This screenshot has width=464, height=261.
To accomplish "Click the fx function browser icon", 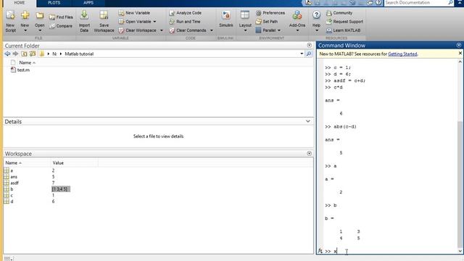I will point(320,251).
